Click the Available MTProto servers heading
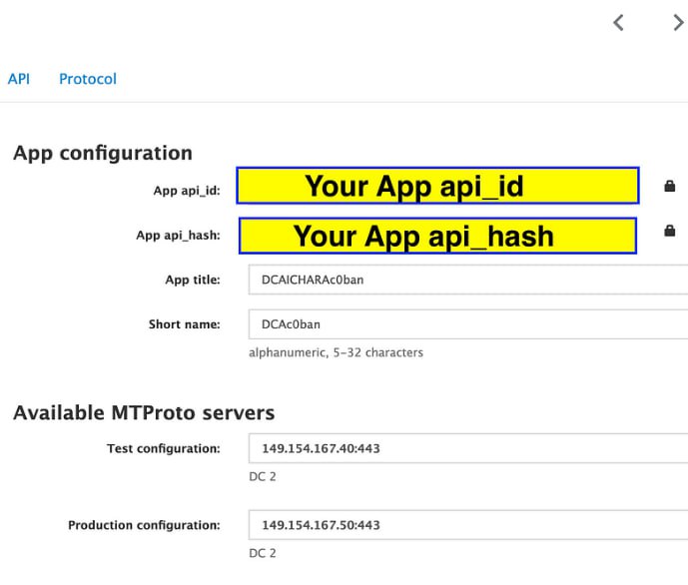 [x=144, y=412]
